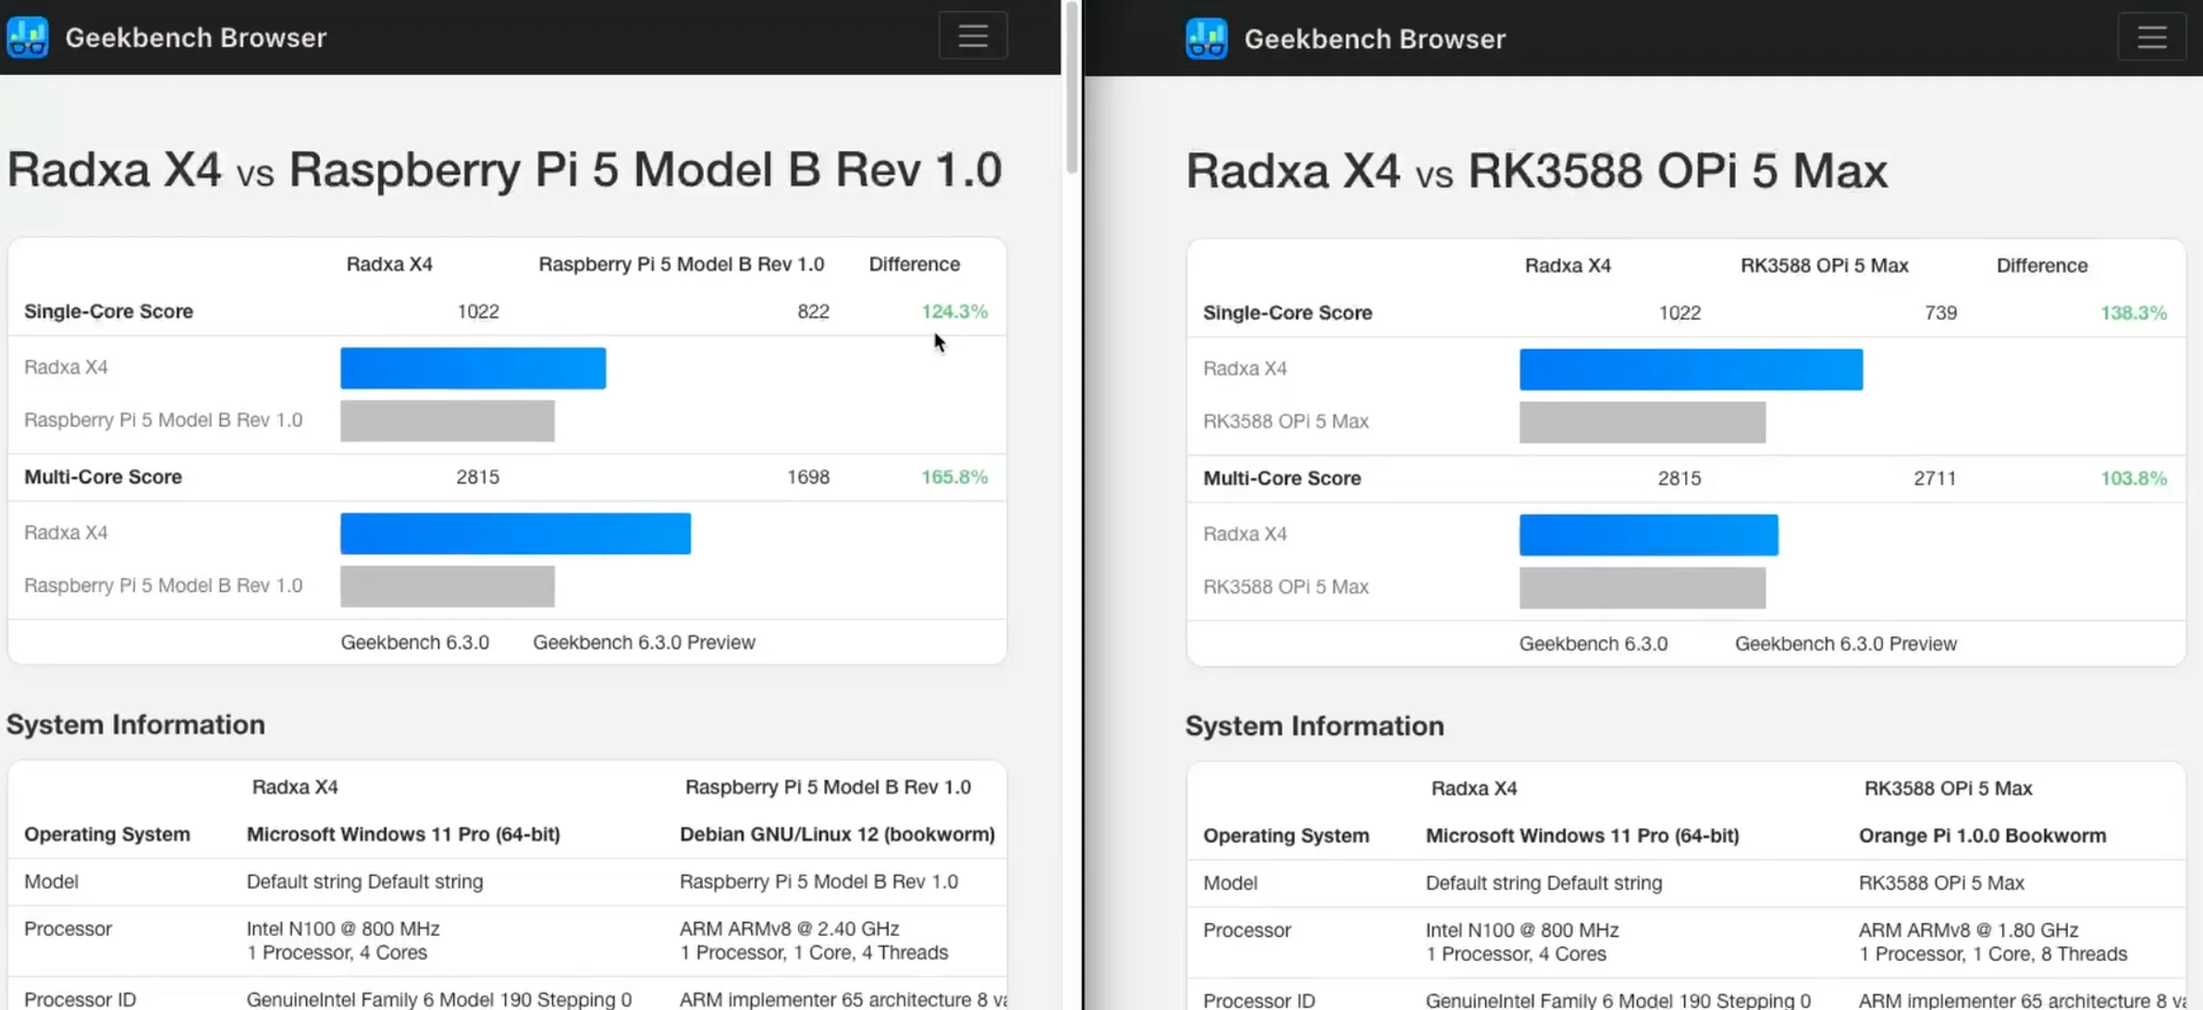Click Microsoft Windows 11 Pro cell in left window
The image size is (2203, 1010).
coord(403,835)
